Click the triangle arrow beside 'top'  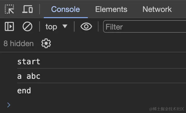(x=65, y=26)
